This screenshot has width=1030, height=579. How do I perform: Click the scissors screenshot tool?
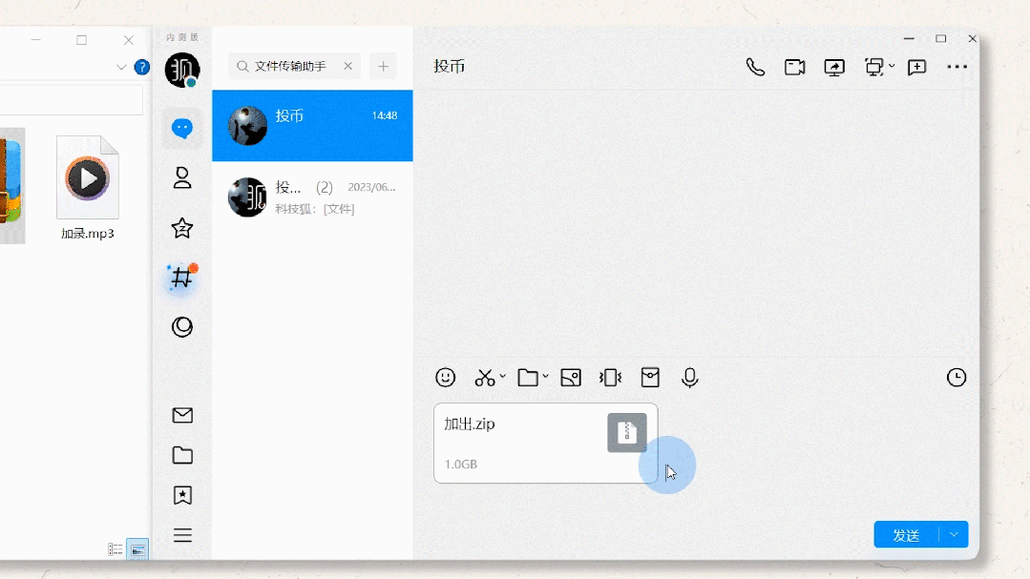pyautogui.click(x=485, y=378)
